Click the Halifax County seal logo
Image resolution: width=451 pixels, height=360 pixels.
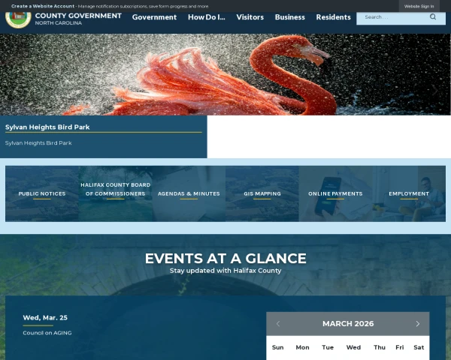(18, 17)
